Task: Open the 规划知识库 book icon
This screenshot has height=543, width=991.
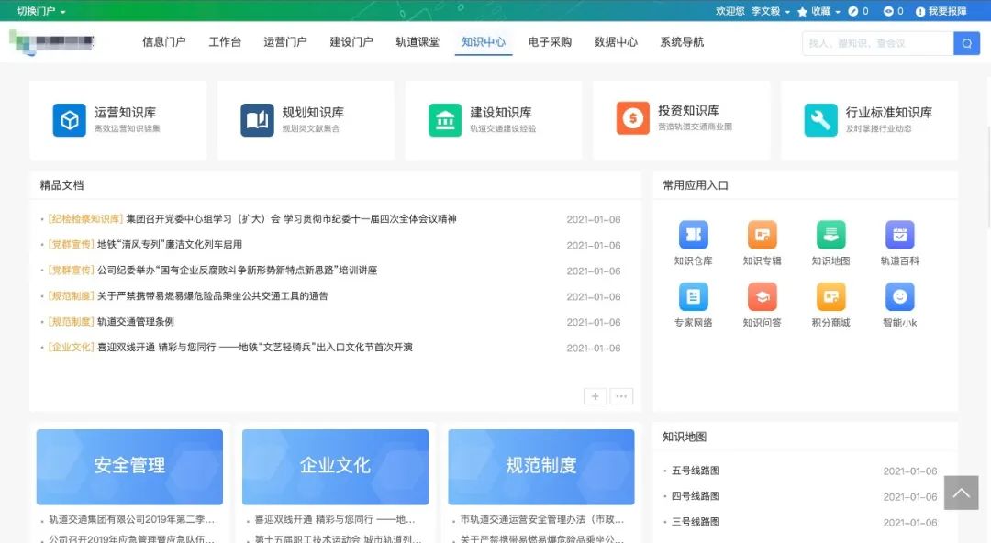Action: click(257, 120)
